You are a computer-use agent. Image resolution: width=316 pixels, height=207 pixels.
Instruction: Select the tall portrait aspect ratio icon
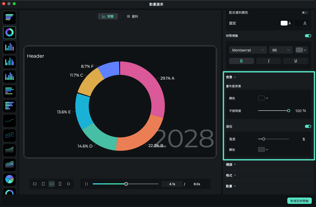pos(60,184)
